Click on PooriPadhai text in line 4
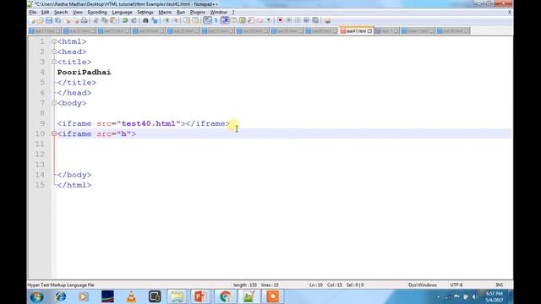Viewport: 541px width, 304px height. tap(85, 72)
